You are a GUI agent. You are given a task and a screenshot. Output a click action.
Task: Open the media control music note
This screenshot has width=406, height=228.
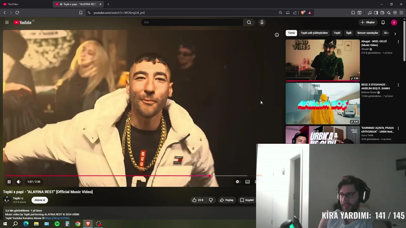point(370,13)
